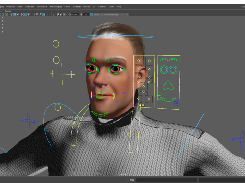
Task: Open the Mesh Display menu
Action: (56, 7)
